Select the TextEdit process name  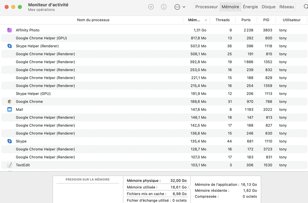click(x=23, y=165)
